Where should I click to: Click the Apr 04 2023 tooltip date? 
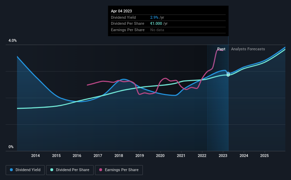coord(121,11)
